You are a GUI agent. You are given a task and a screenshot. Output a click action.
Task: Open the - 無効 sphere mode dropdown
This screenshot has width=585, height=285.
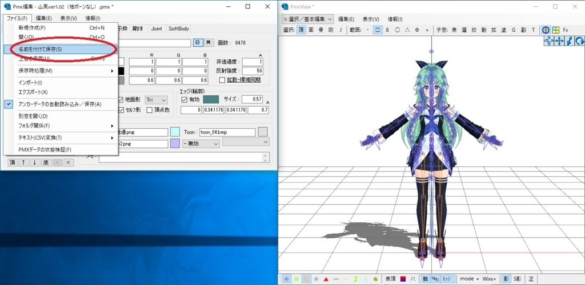tap(201, 144)
